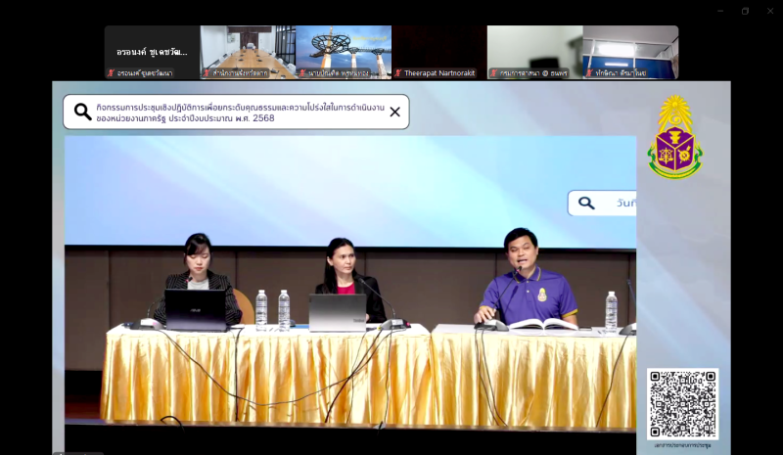Select the อรอนงค์ participant name tile

[x=152, y=52]
